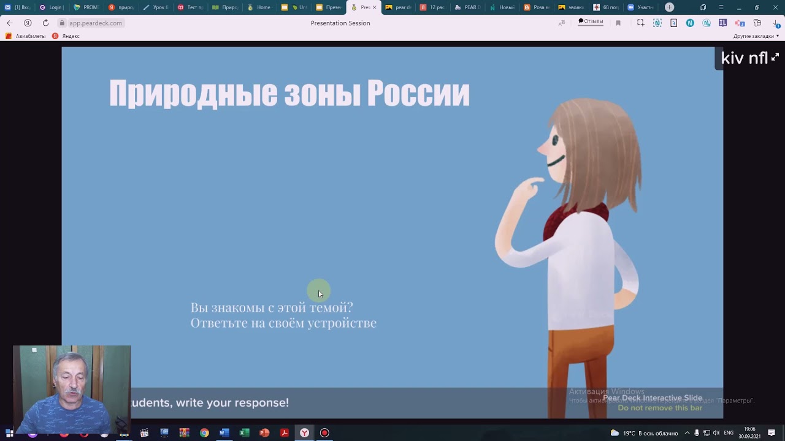The image size is (785, 441).
Task: Reload the Pear Deck page
Action: click(45, 23)
